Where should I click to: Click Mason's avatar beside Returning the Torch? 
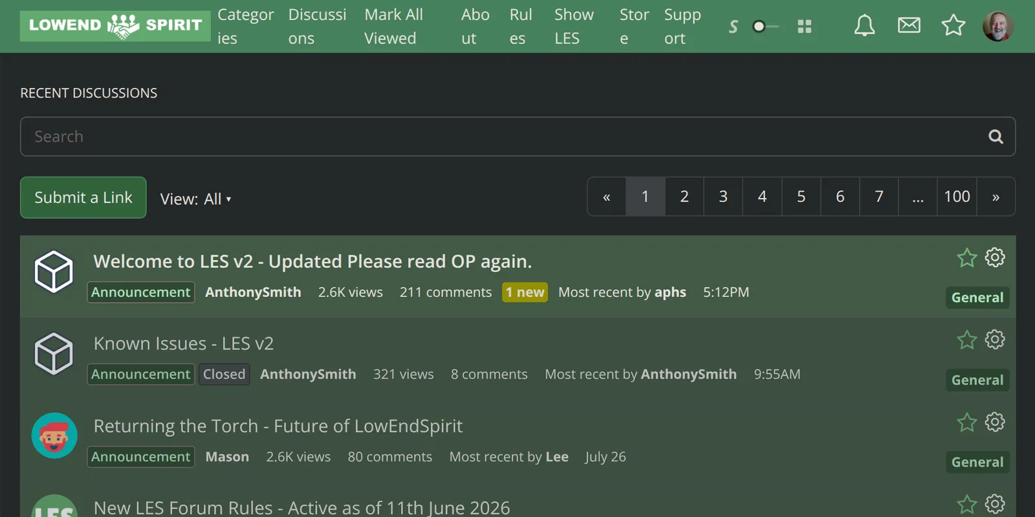(54, 435)
